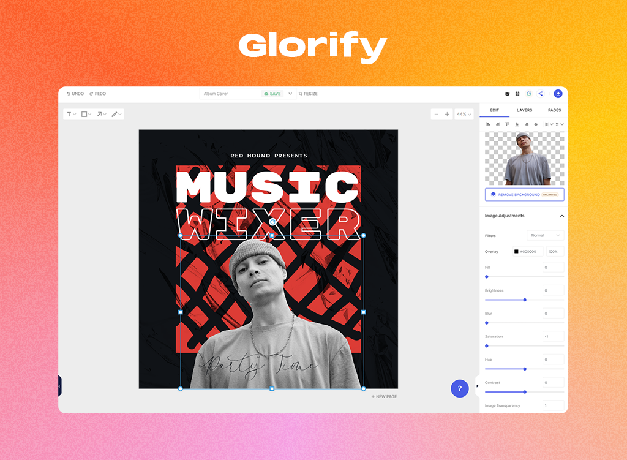
Task: Click the Redo button
Action: point(97,94)
